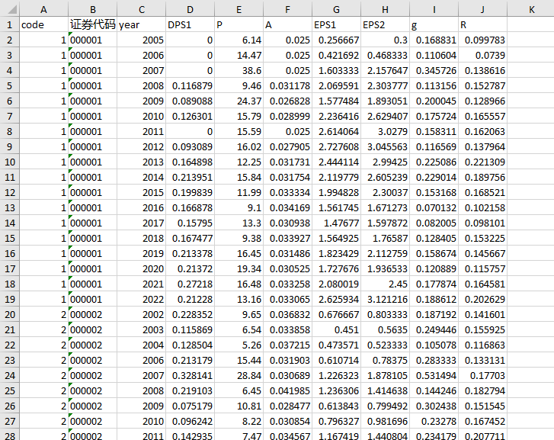Select column H header
The height and width of the screenshot is (440, 554).
tap(385, 9)
